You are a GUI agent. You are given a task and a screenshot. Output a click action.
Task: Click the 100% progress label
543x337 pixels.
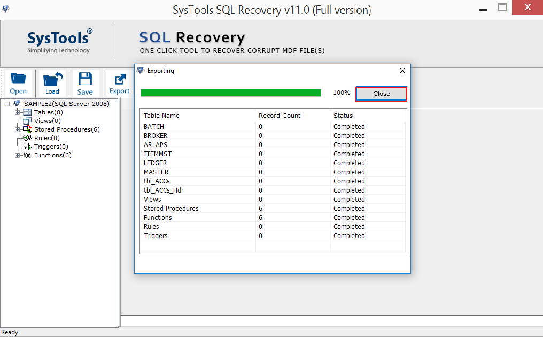[x=342, y=93]
